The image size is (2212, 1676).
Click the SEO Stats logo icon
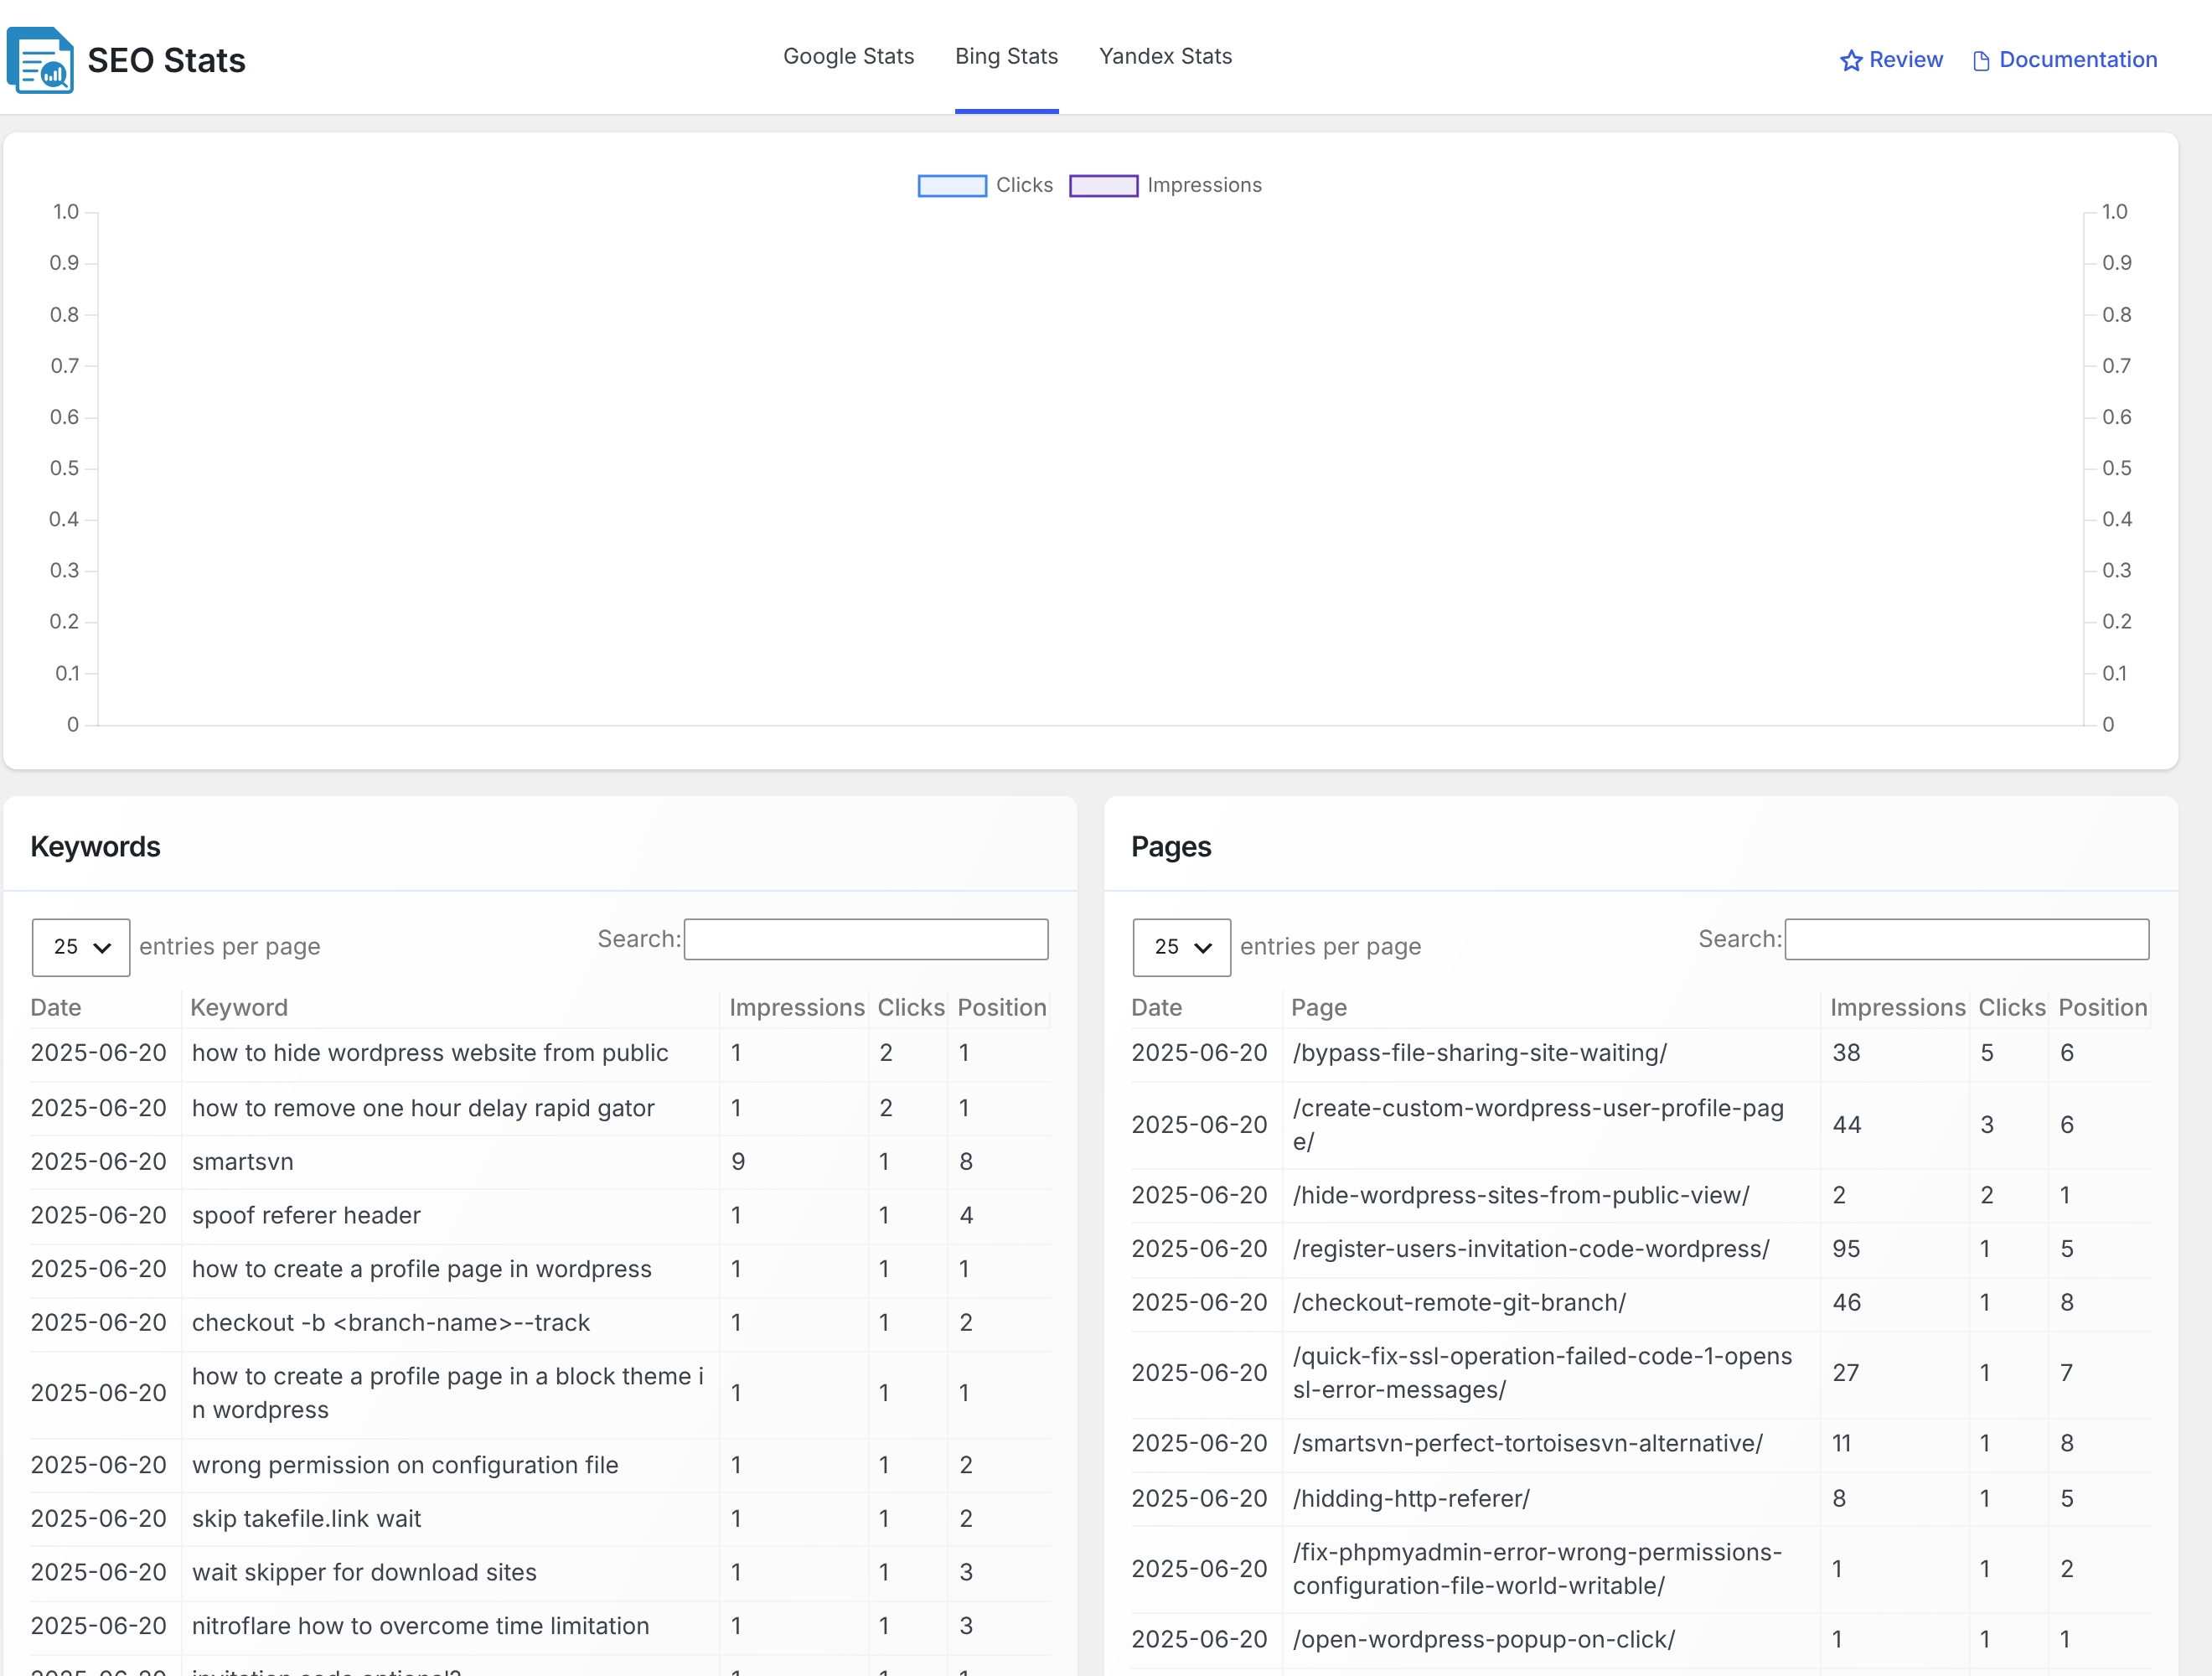(x=40, y=60)
